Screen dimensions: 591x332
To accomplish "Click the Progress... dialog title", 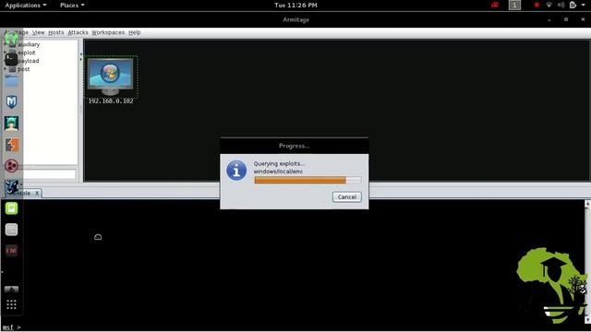I will point(295,146).
